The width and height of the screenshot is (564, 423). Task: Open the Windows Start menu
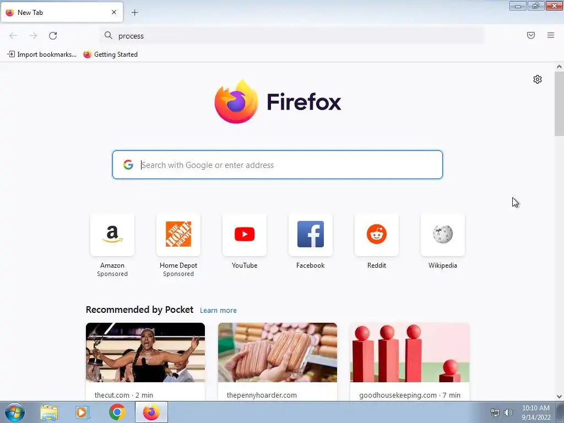click(15, 412)
